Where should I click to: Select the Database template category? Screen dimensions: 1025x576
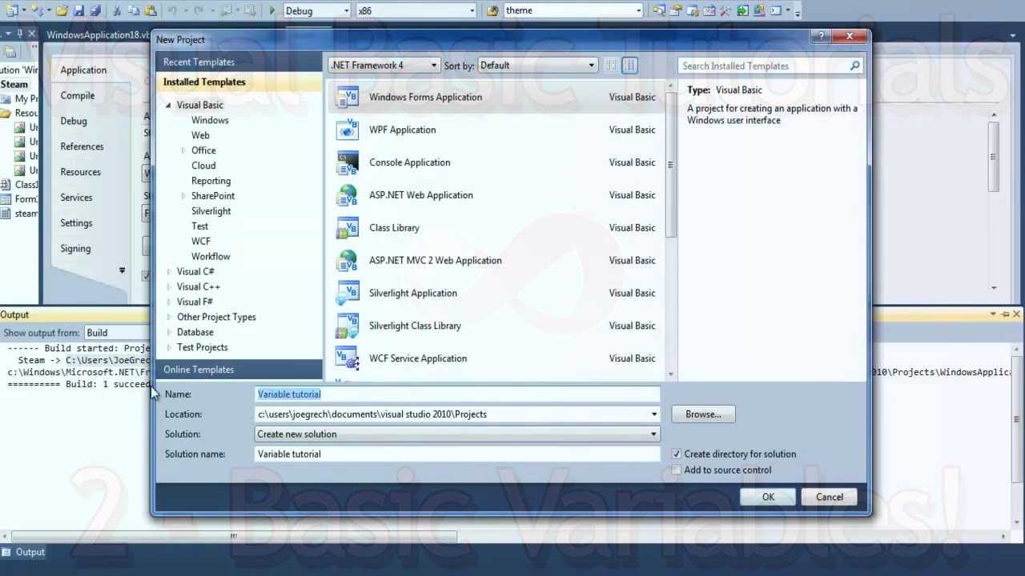pyautogui.click(x=195, y=332)
